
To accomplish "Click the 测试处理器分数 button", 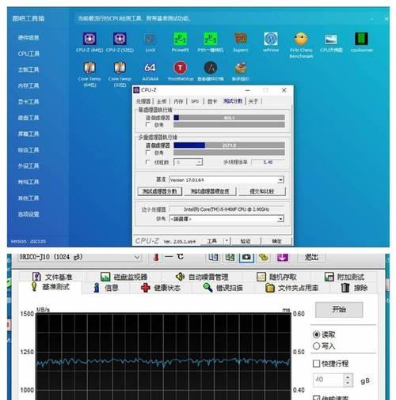I will 160,191.
